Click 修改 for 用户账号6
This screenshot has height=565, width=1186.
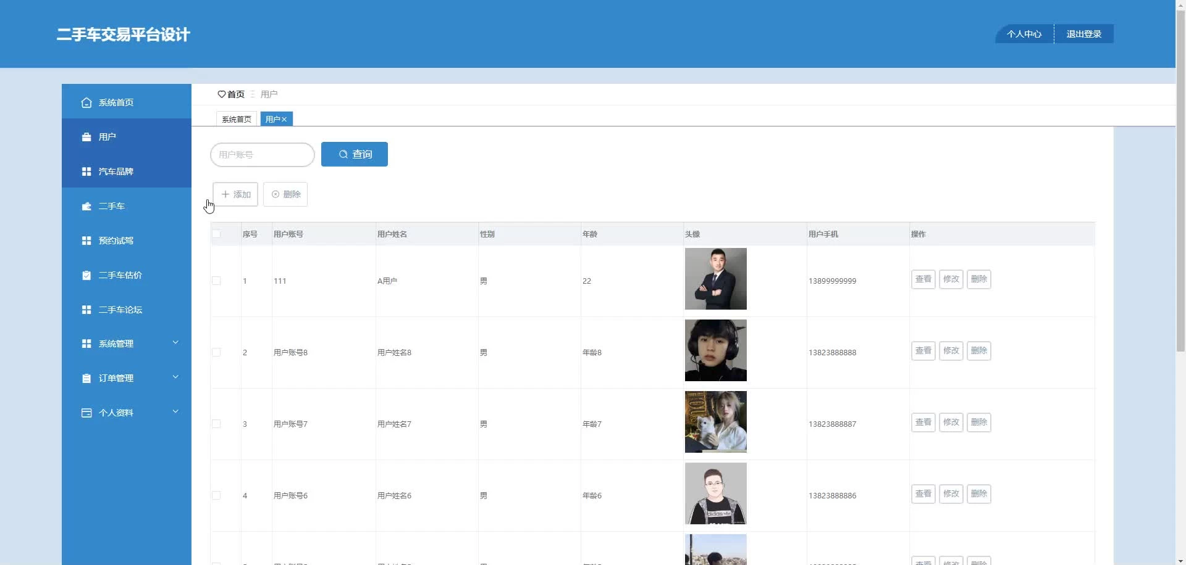(951, 494)
